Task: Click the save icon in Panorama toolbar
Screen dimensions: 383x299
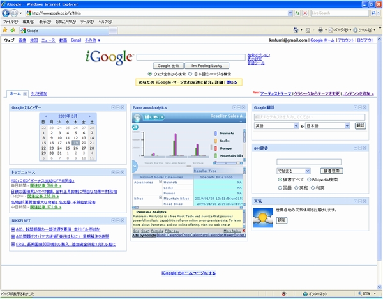Action: tap(147, 117)
